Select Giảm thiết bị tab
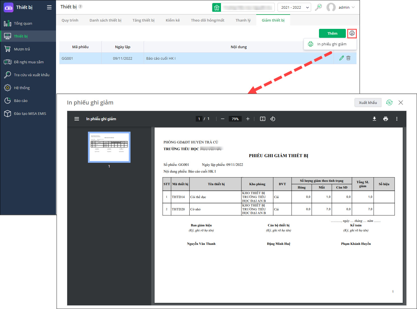The height and width of the screenshot is (309, 417). coord(273,20)
